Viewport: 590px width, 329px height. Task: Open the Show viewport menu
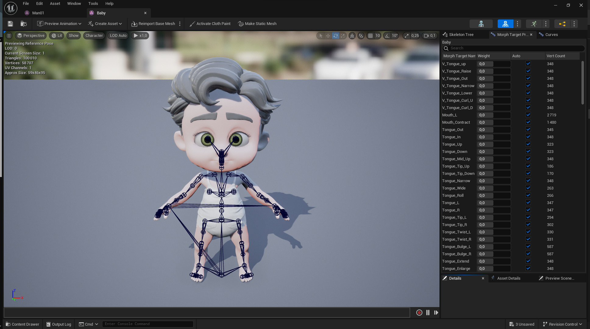pos(73,36)
